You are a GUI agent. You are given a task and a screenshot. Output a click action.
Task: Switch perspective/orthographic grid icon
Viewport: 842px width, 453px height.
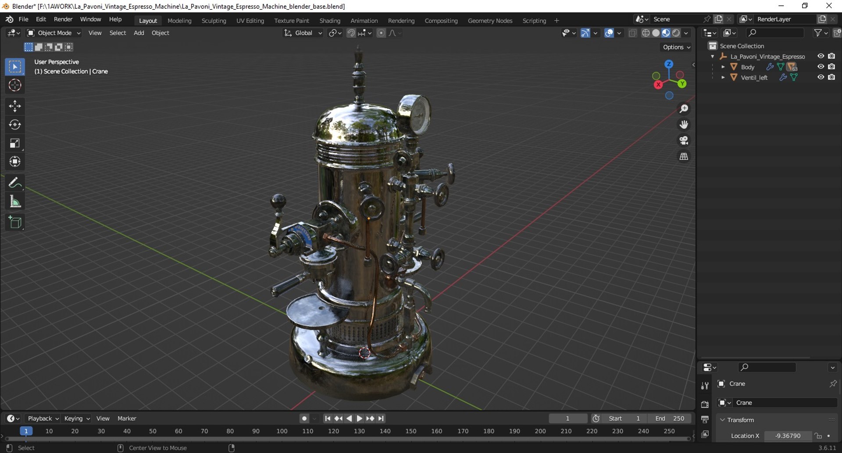(x=684, y=156)
